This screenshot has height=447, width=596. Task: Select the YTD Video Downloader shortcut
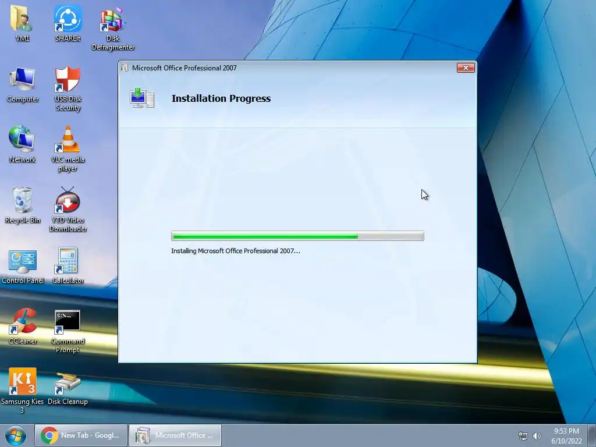point(68,209)
